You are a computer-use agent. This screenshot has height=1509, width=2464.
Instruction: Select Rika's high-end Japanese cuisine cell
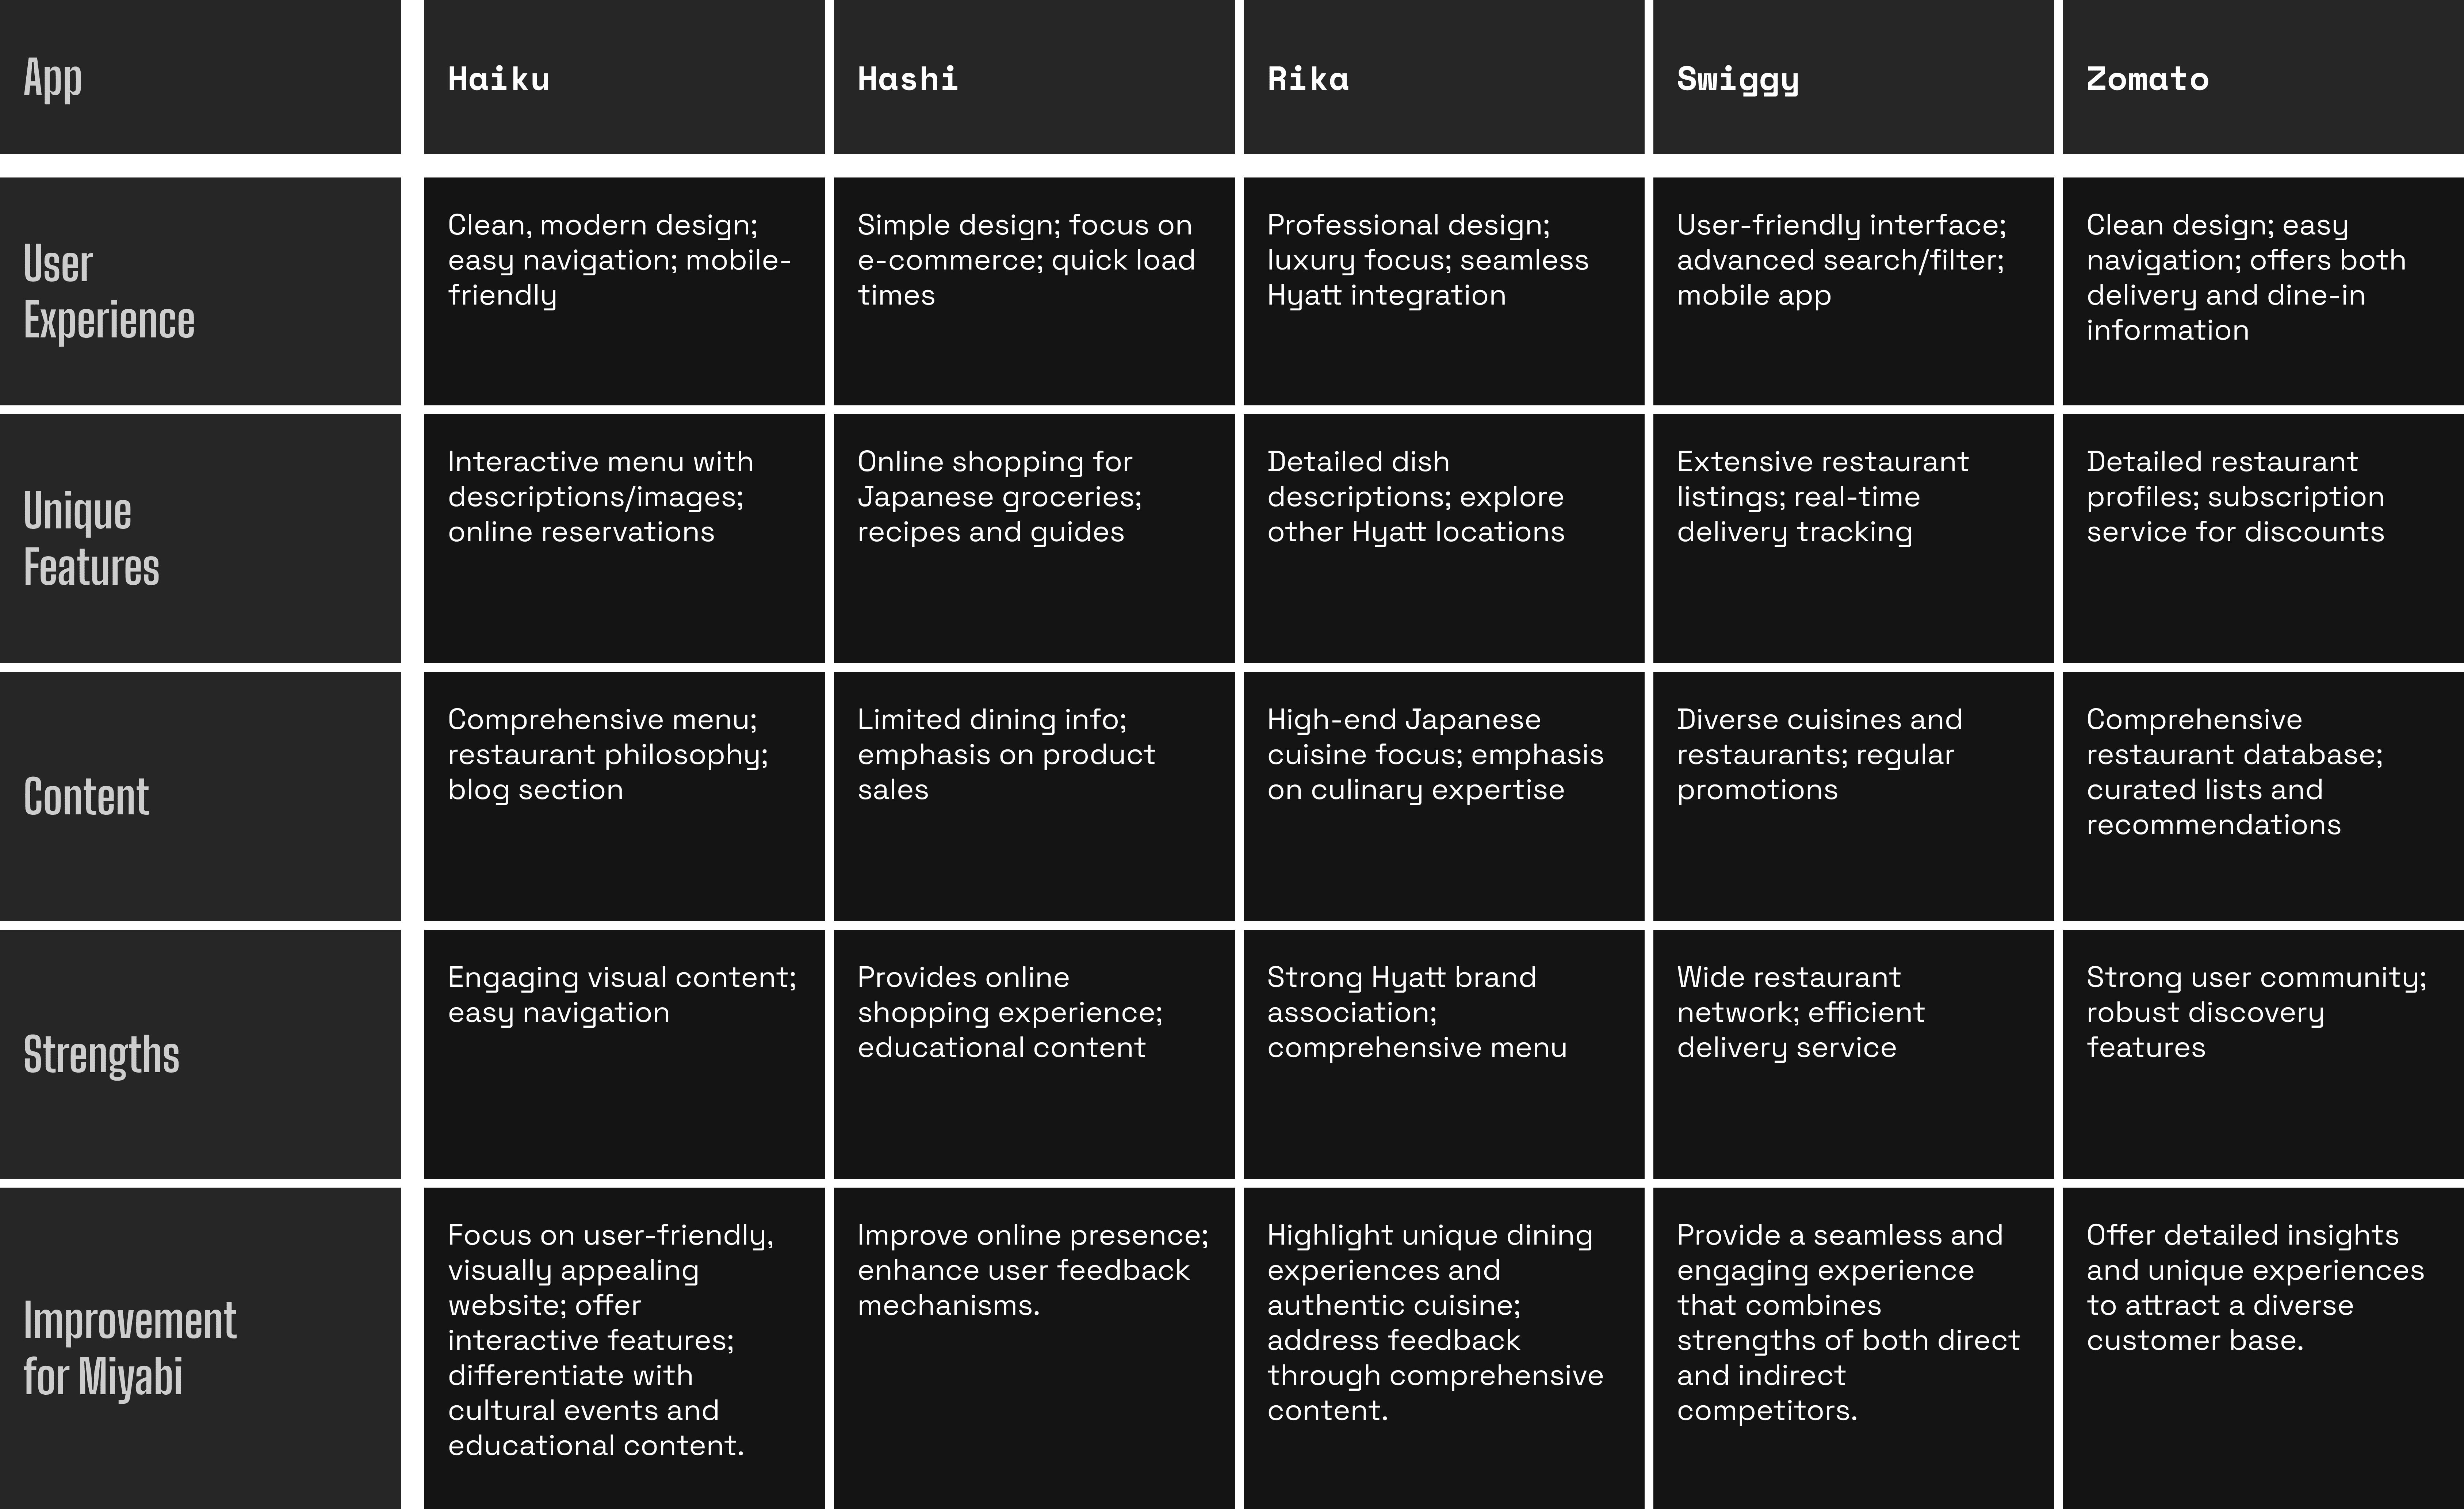[1444, 796]
